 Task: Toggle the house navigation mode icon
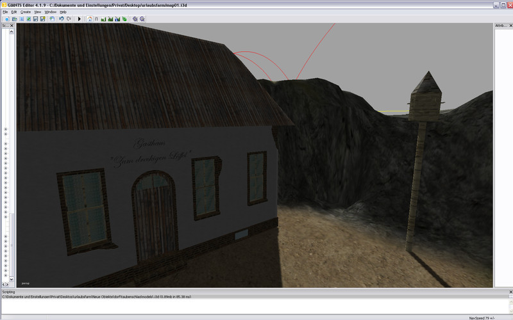[x=90, y=19]
